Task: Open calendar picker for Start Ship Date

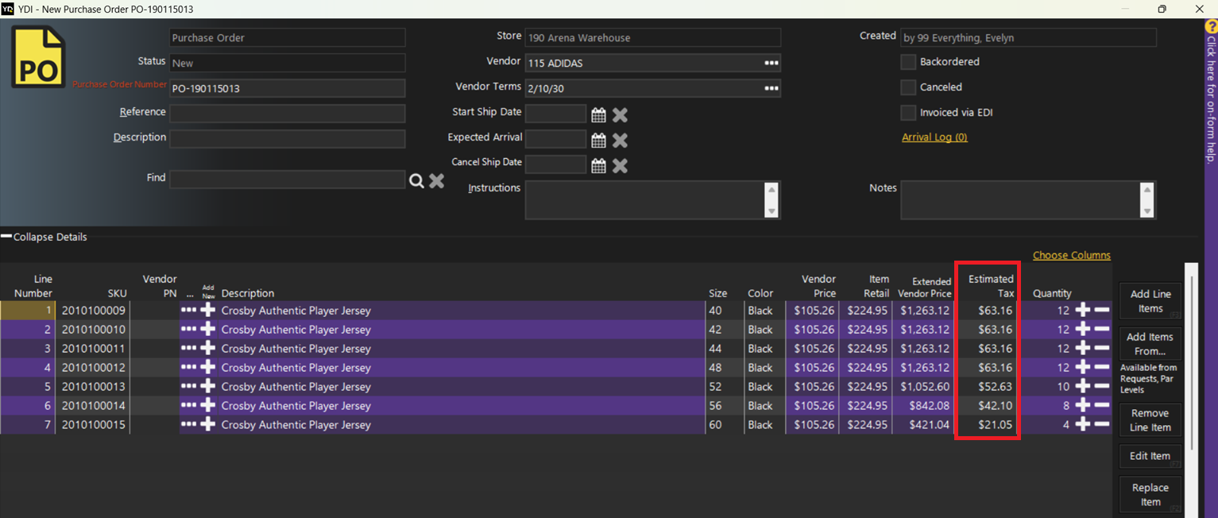Action: [x=598, y=115]
